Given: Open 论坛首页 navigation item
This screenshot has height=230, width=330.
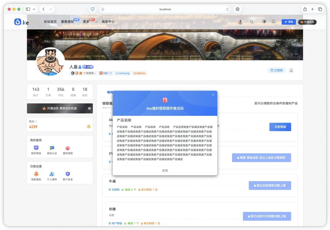Looking at the screenshot, I should click(50, 22).
